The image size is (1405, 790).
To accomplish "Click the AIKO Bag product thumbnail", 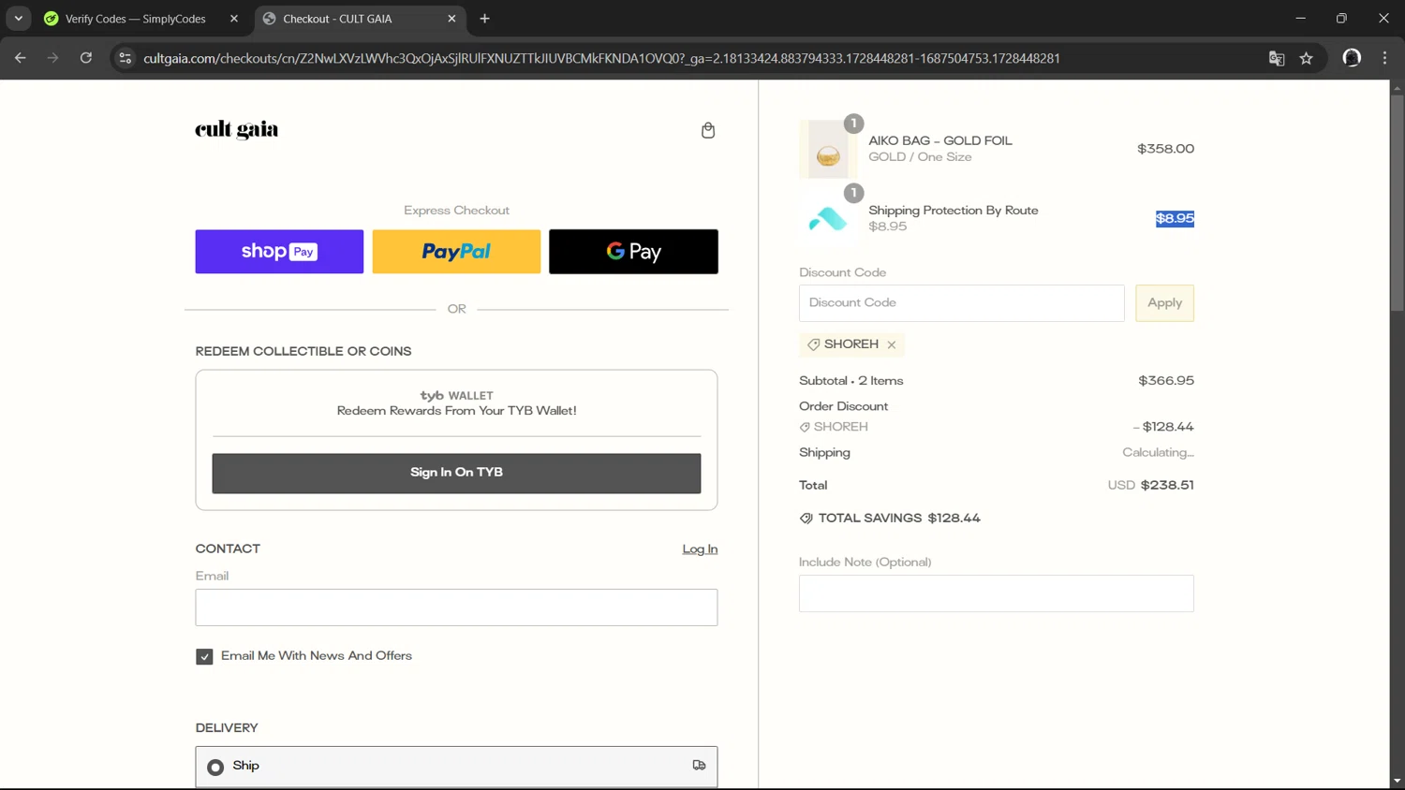I will point(828,150).
